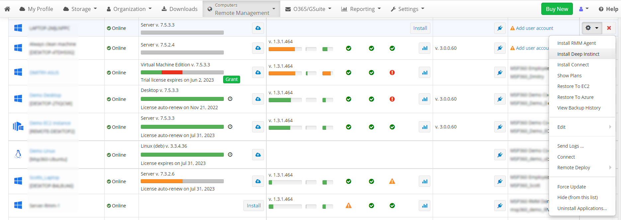Click Linux penguin icon
Image resolution: width=621 pixels, height=220 pixels.
coord(18,154)
